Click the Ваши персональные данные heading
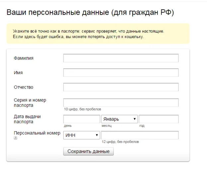This screenshot has height=171, width=207. tap(90, 13)
